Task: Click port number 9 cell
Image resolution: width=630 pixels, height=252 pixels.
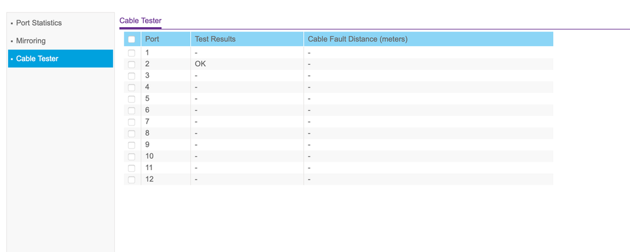Action: 165,144
